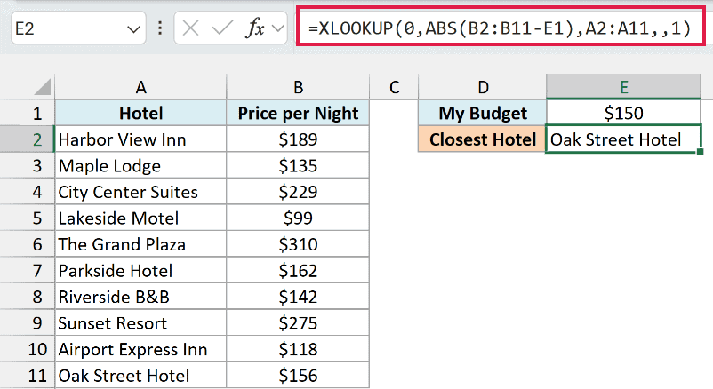
Task: Click the $189 price cell
Action: point(298,139)
